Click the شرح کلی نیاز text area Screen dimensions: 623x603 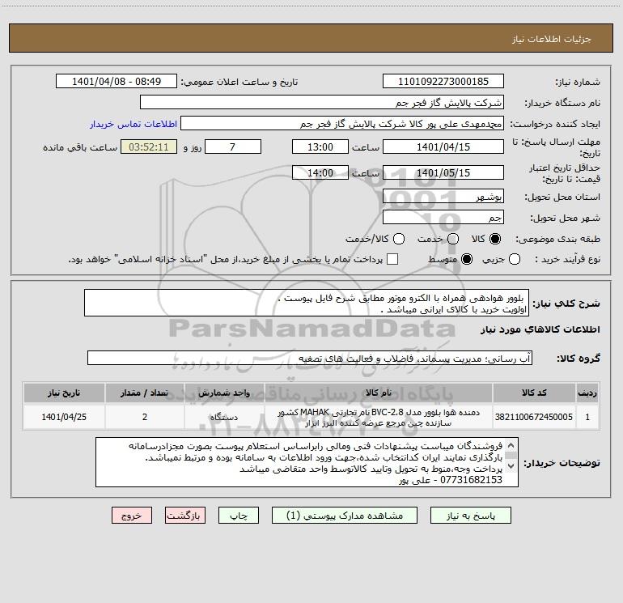307,304
